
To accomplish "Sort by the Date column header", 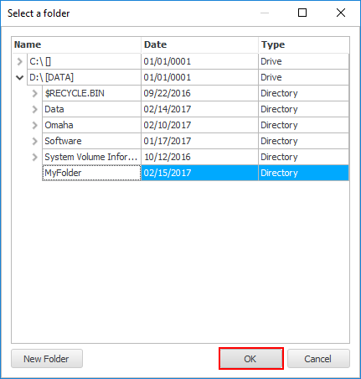I will tap(200, 44).
